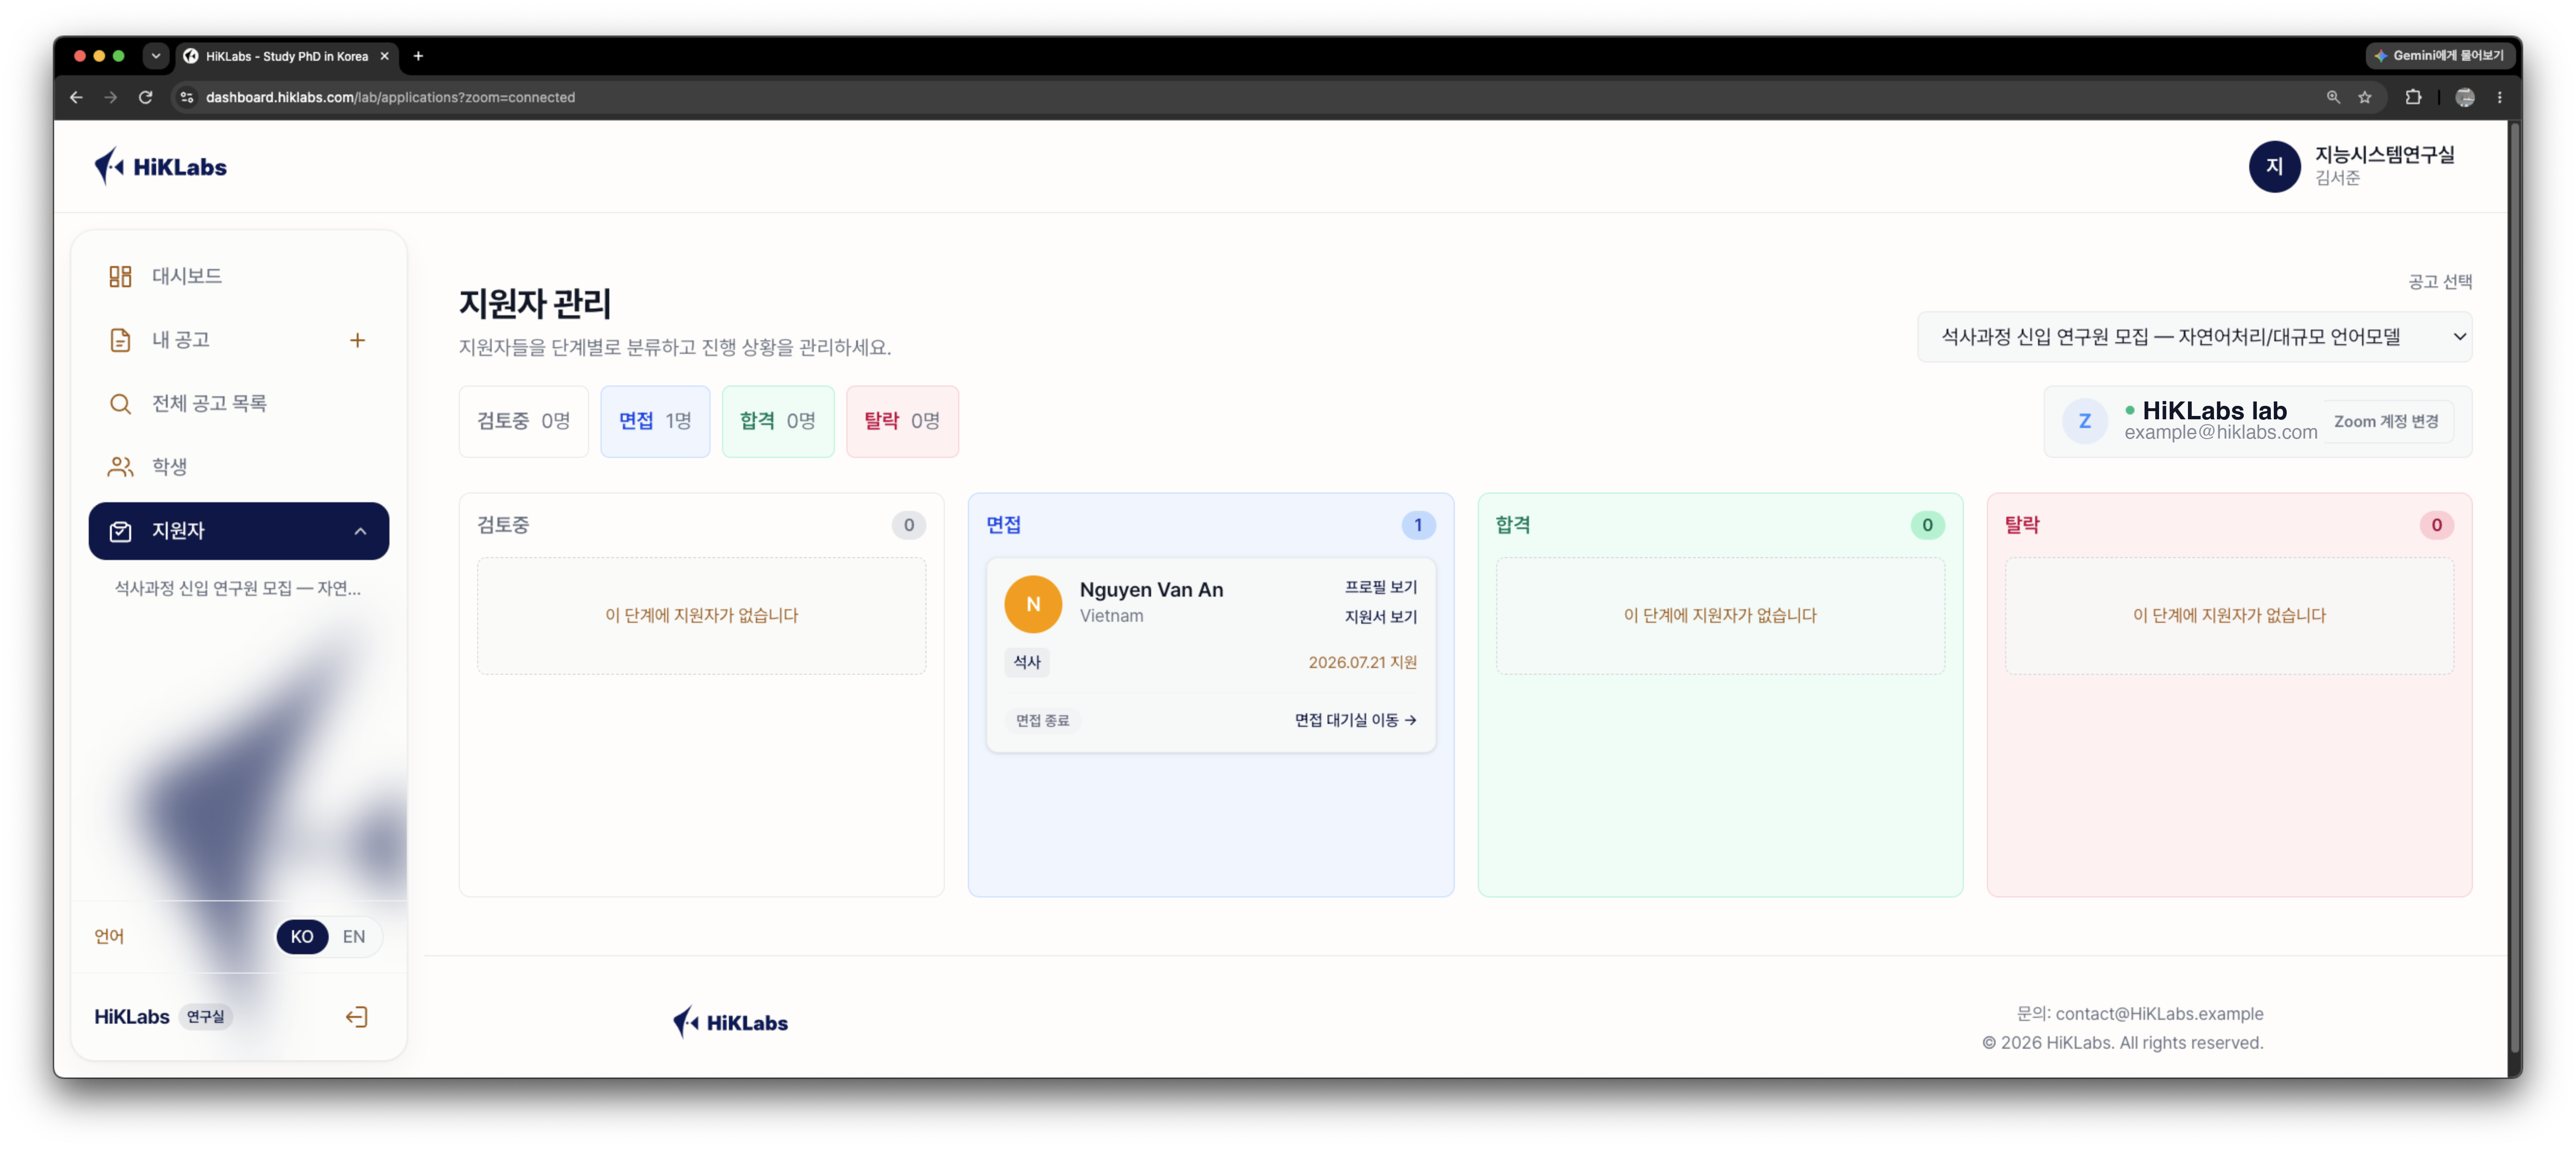This screenshot has width=2576, height=1149.
Task: Click the Zoom Z account icon
Action: pyautogui.click(x=2084, y=421)
